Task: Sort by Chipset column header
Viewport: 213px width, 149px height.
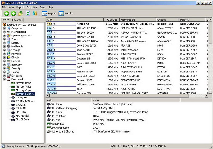Action: click(x=167, y=20)
